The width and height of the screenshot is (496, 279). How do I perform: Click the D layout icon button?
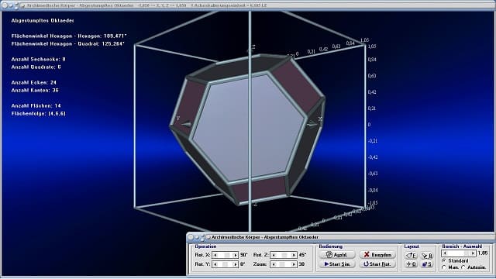click(412, 264)
